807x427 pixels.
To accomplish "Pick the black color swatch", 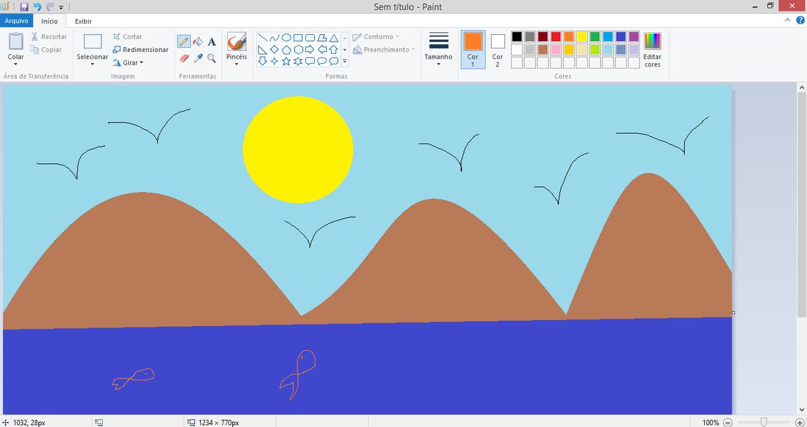I will click(x=516, y=36).
